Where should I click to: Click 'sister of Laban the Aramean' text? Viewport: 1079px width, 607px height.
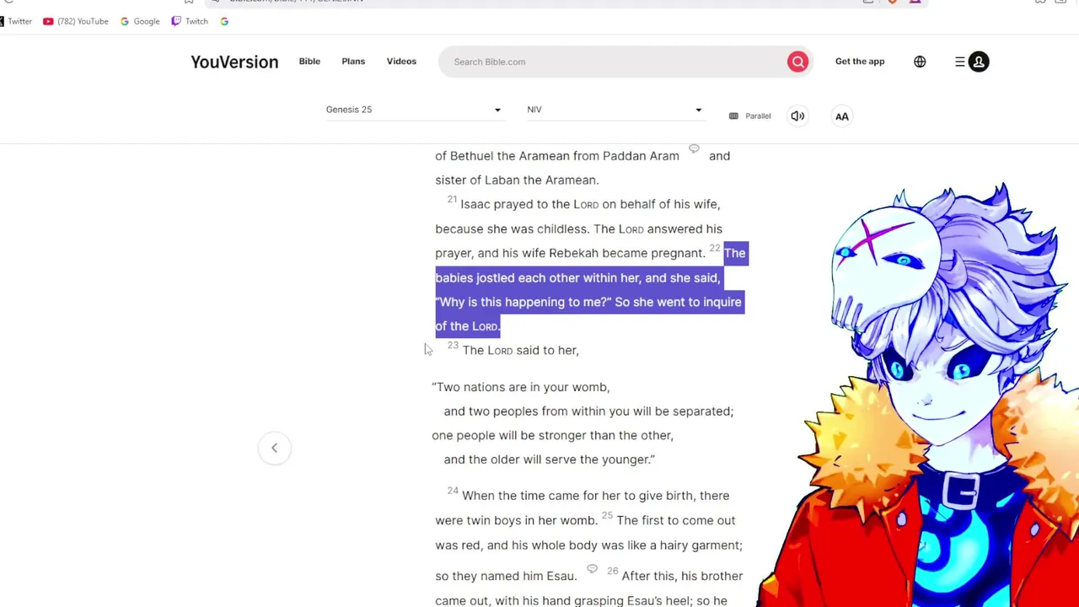pyautogui.click(x=517, y=180)
